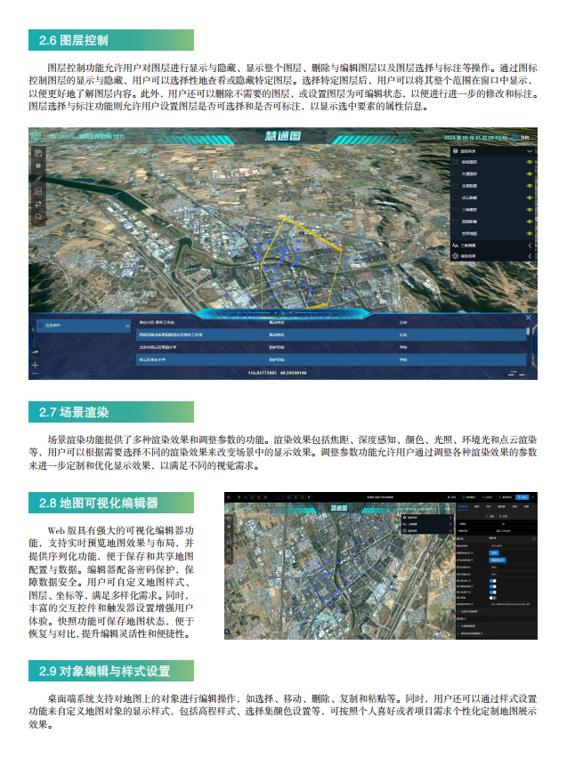The height and width of the screenshot is (766, 583).
Task: Expand the first layer panel section in the editor map
Action: [x=450, y=518]
